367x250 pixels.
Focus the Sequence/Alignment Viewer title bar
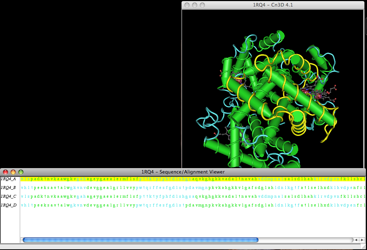point(183,172)
